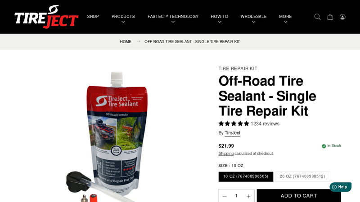The width and height of the screenshot is (360, 202).
Task: Expand the FasTec Technology dropdown
Action: point(173,18)
